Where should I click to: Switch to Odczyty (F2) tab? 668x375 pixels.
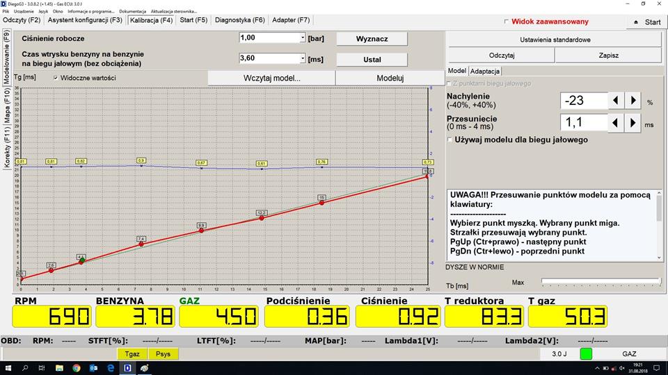(22, 20)
